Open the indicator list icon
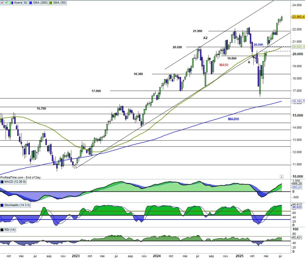Viewport: 305px width, 258px height. click(x=26, y=2)
